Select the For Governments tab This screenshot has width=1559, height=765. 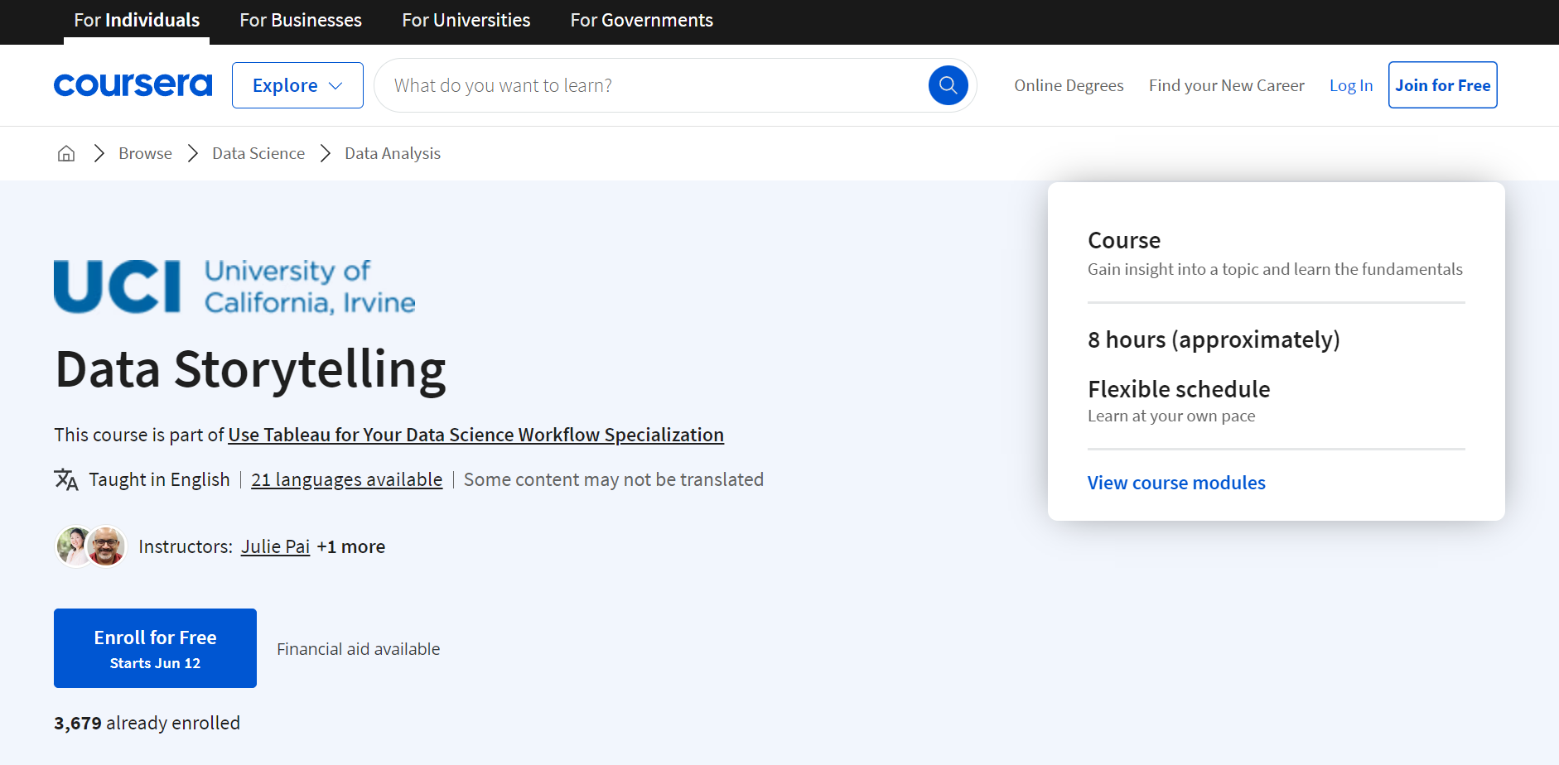click(x=641, y=21)
